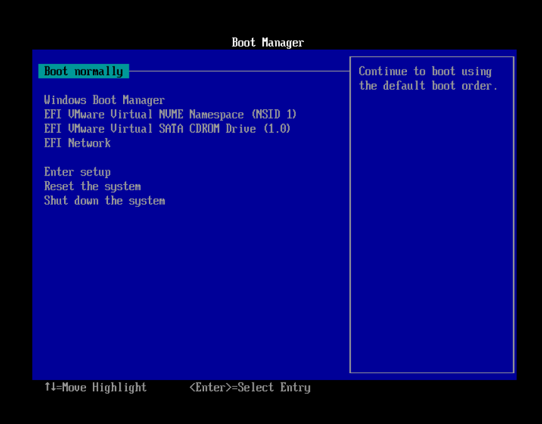Choose Windows Boot Manager boot option
542x424 pixels.
click(104, 100)
